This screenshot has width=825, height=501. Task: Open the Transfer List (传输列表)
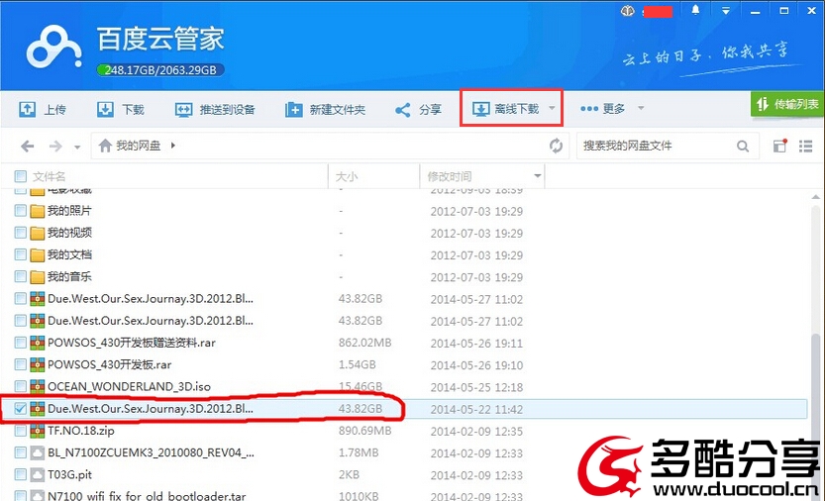[787, 104]
